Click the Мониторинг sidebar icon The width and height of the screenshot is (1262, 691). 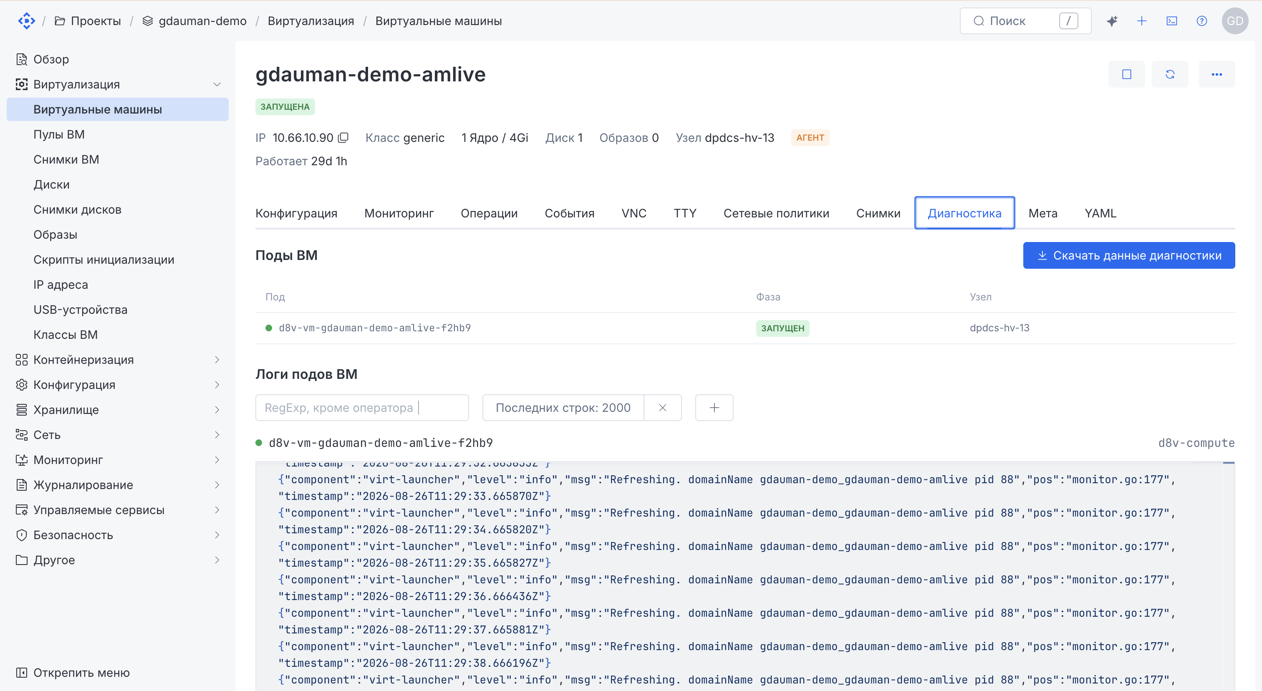[x=21, y=459]
